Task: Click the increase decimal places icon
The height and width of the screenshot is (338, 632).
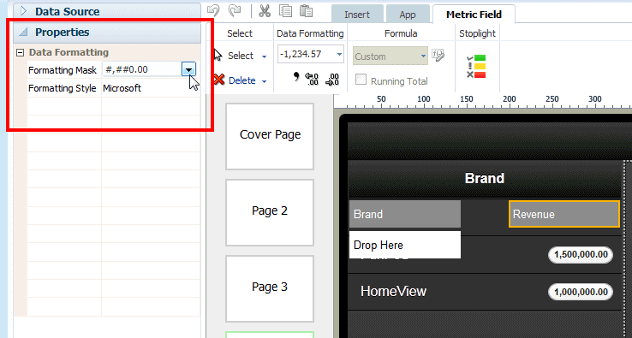Action: pos(312,79)
